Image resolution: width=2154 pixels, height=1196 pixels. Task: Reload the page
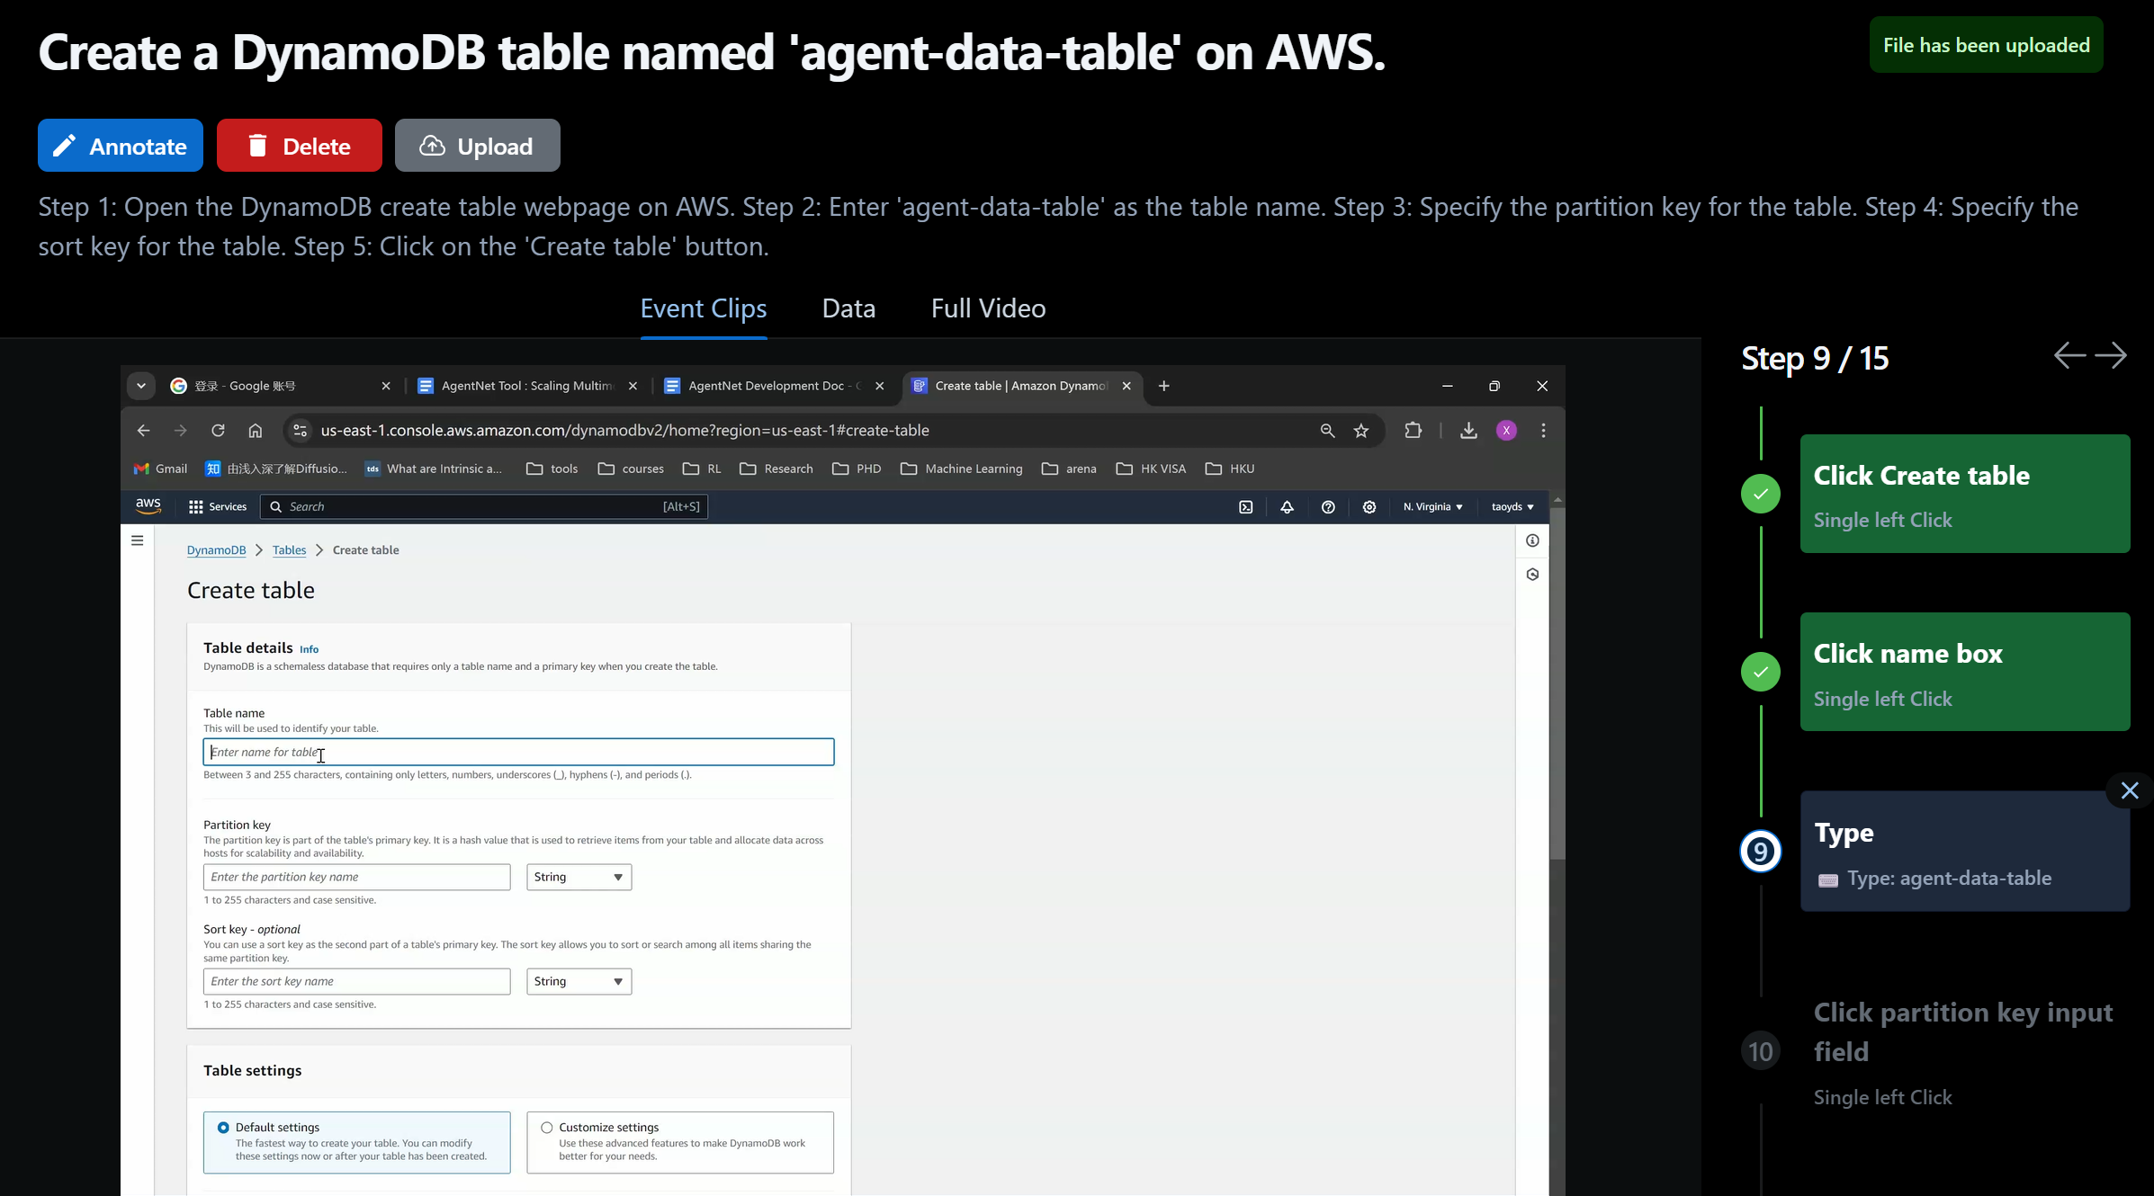(x=218, y=431)
